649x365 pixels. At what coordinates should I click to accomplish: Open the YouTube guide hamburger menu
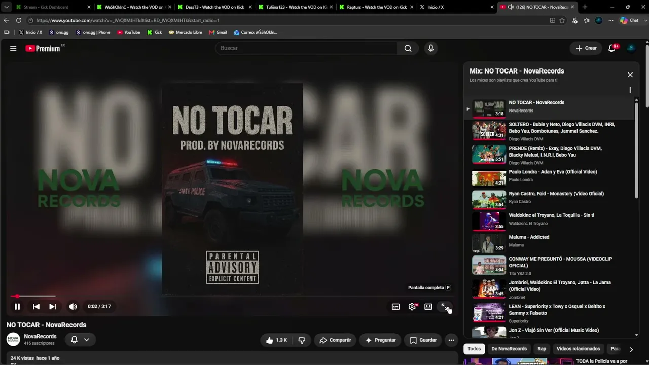tap(13, 48)
